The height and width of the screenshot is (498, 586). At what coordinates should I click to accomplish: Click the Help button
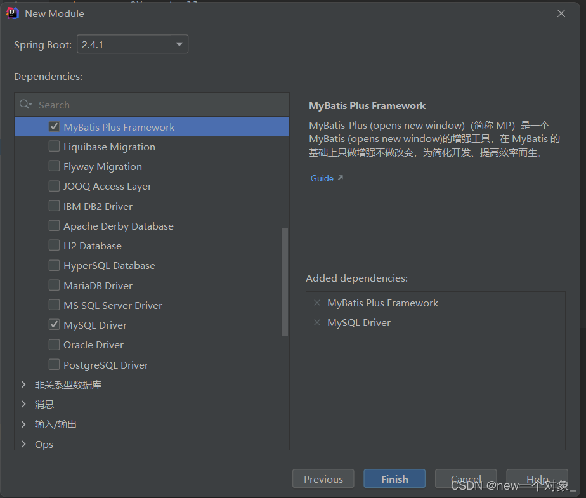point(537,479)
